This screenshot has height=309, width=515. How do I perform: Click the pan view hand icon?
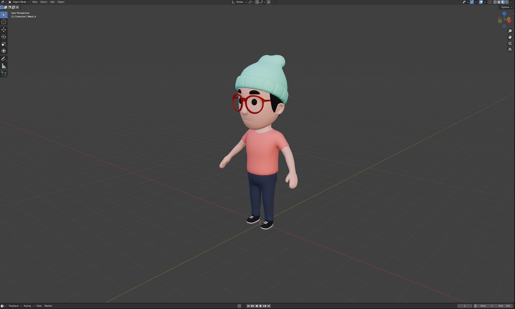[510, 37]
